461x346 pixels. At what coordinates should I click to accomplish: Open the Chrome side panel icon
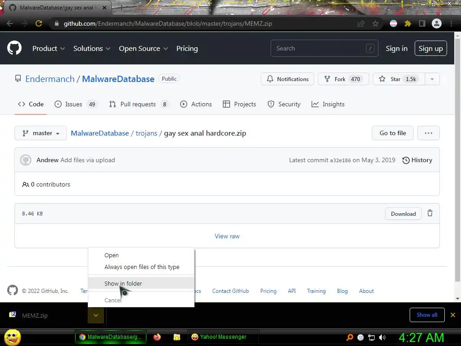422,23
